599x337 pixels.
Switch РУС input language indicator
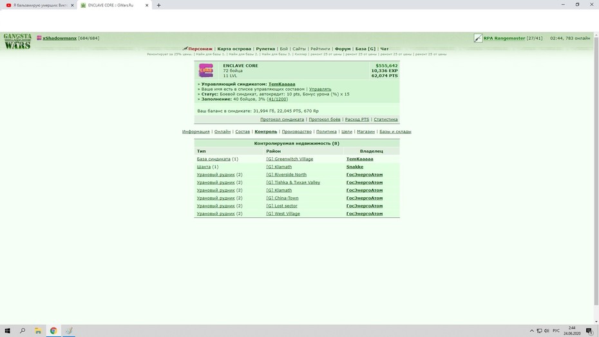(556, 331)
